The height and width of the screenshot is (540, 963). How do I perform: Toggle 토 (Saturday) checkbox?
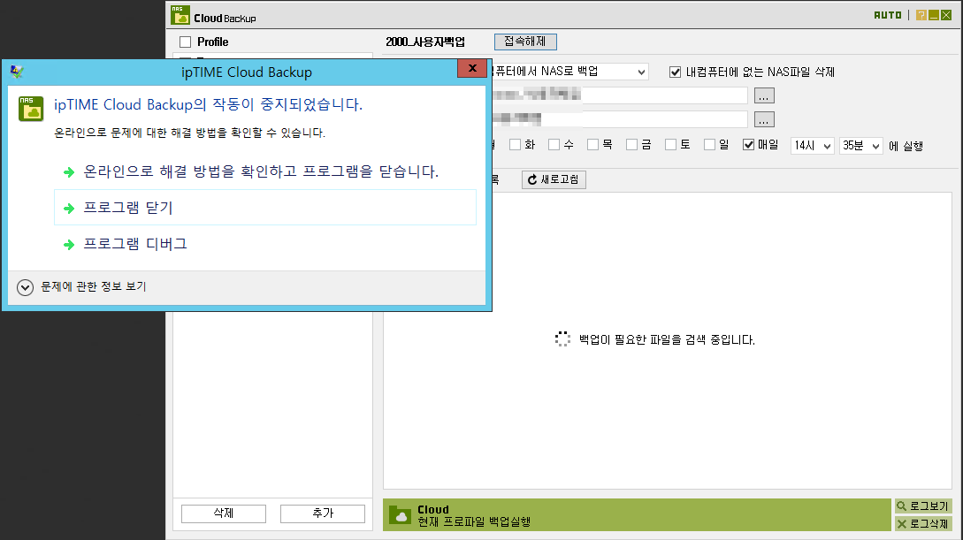coord(670,144)
